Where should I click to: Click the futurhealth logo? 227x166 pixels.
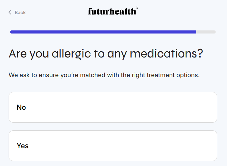[112, 12]
